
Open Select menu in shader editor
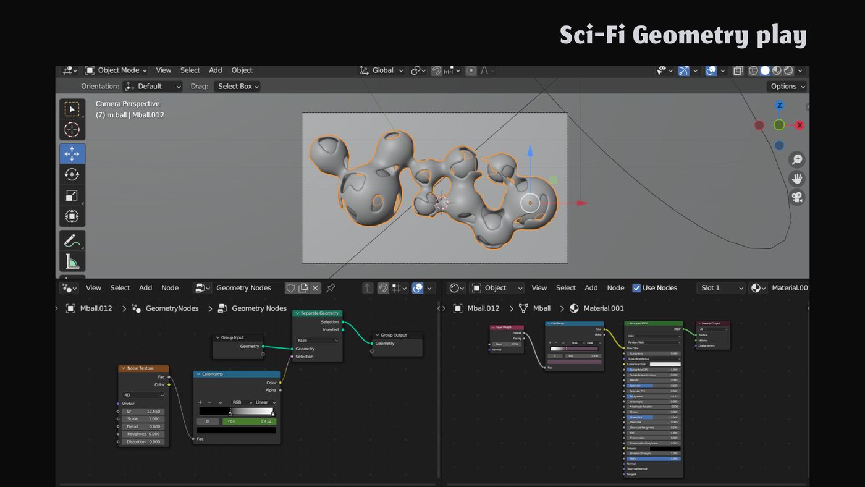tap(566, 288)
